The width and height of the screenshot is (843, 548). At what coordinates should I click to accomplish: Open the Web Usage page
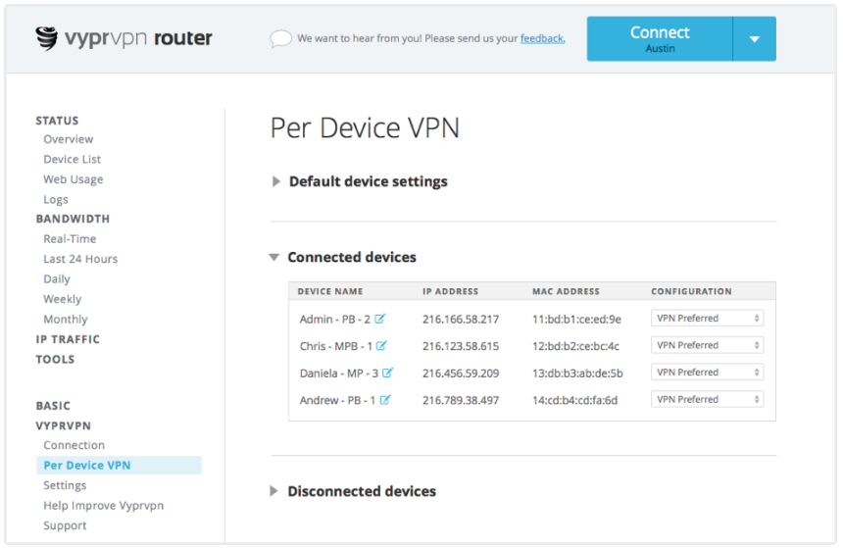(x=73, y=179)
